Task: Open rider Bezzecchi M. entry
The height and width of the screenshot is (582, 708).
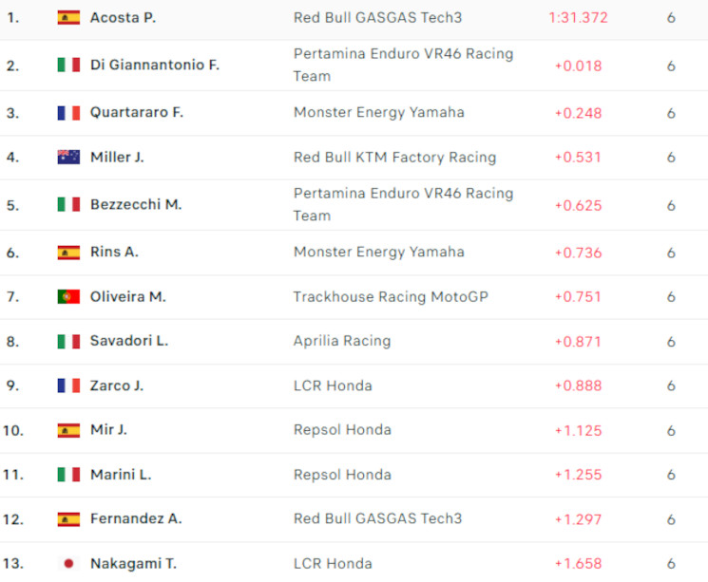Action: [x=136, y=204]
